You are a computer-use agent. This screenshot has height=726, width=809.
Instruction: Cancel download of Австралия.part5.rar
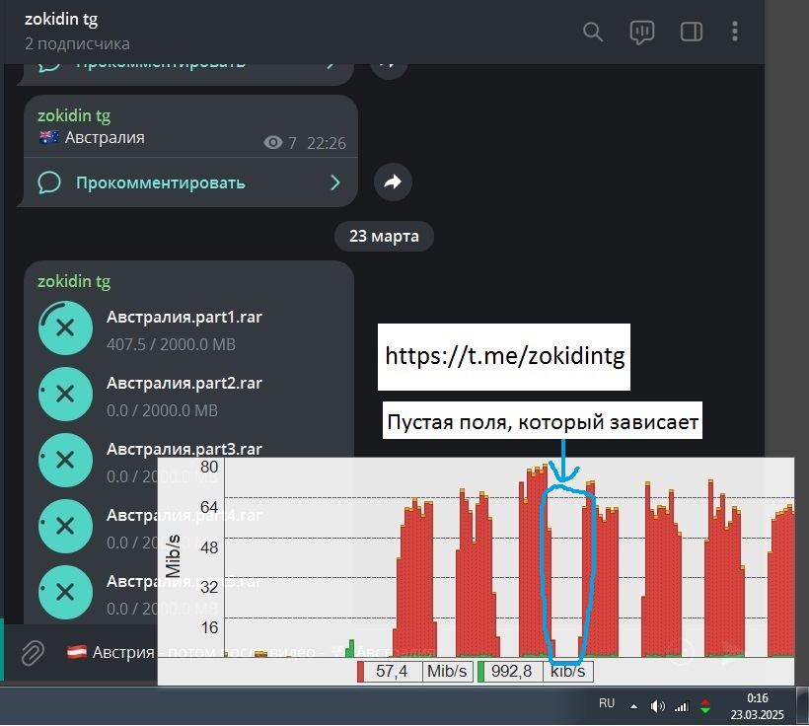coord(65,592)
